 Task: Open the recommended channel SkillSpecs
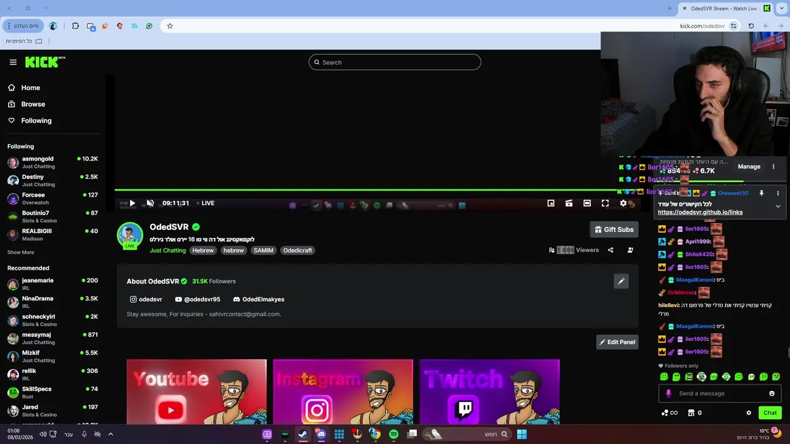(52, 393)
